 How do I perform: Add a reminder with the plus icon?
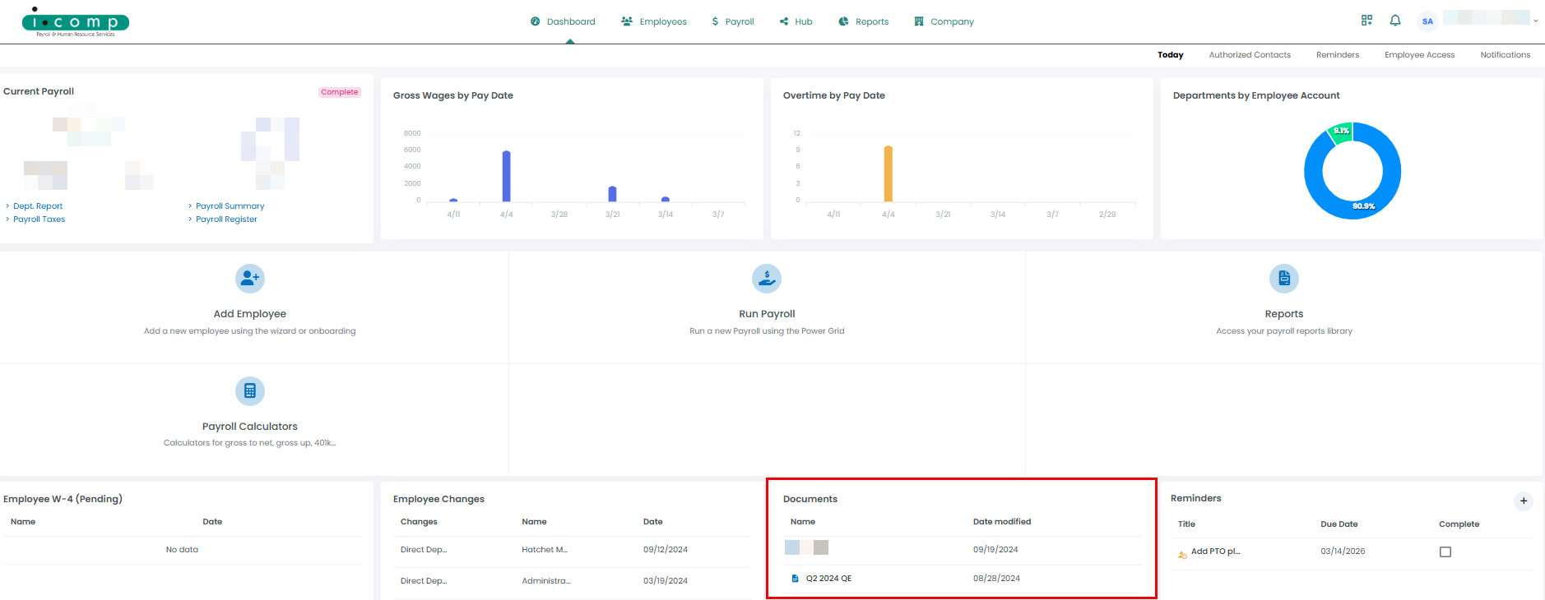pyautogui.click(x=1524, y=501)
